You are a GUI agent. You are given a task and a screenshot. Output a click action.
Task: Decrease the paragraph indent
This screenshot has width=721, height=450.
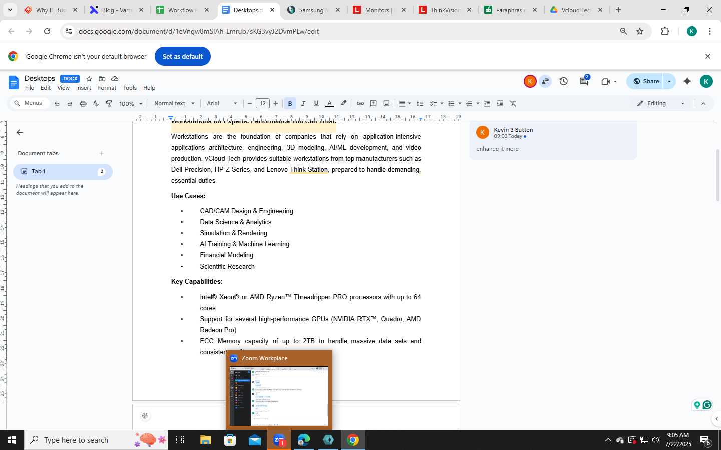click(x=487, y=104)
